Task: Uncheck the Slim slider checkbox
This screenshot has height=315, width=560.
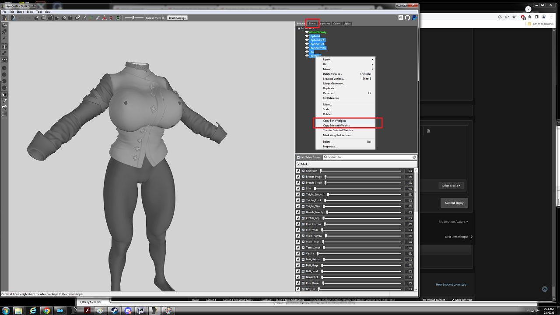Action: pyautogui.click(x=303, y=189)
